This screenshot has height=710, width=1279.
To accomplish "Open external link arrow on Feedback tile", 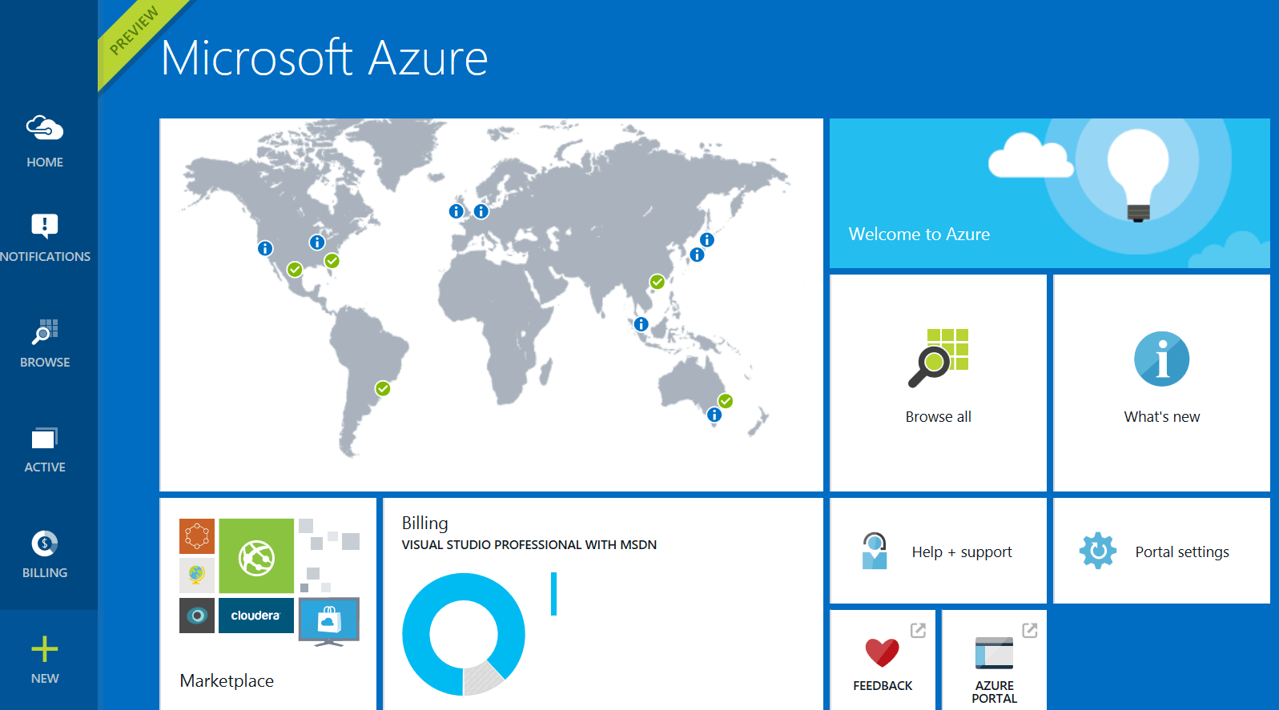I will point(919,631).
